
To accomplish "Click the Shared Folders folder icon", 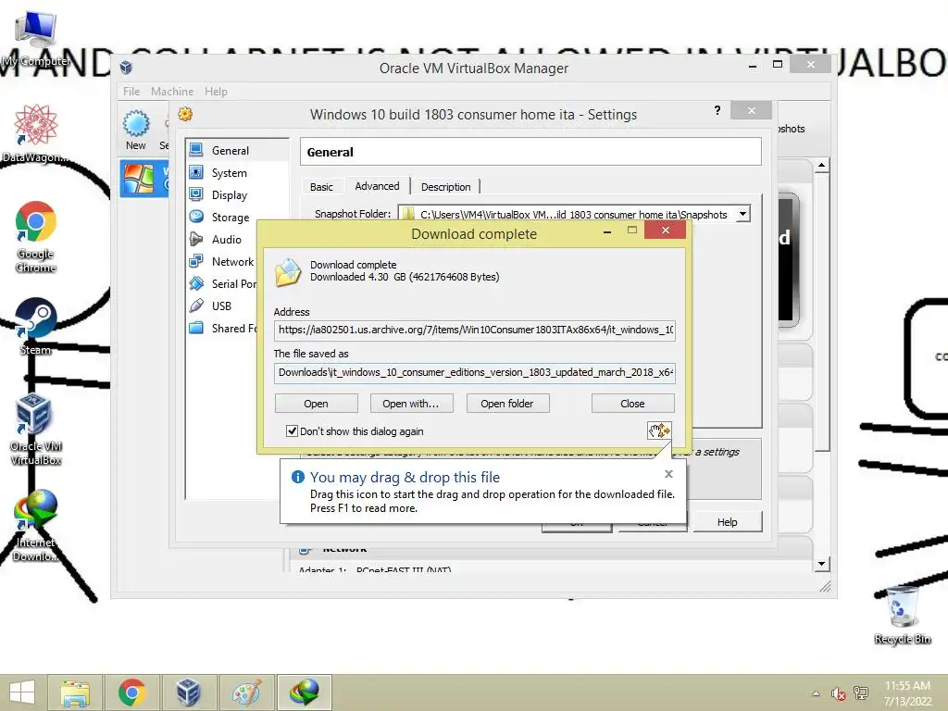I will pyautogui.click(x=196, y=328).
